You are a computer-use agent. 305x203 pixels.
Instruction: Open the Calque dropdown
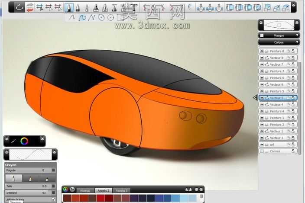coord(279,42)
